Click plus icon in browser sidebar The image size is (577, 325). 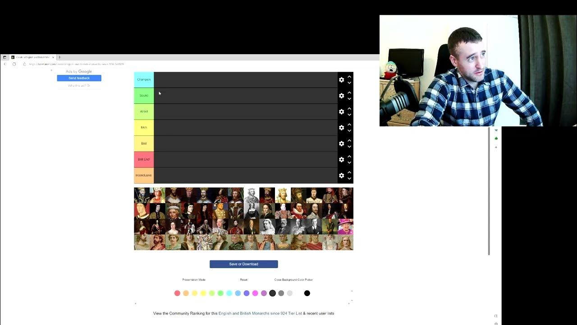(496, 147)
